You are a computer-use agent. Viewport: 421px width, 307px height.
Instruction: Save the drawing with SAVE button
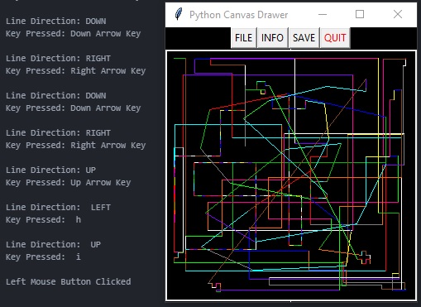[304, 38]
